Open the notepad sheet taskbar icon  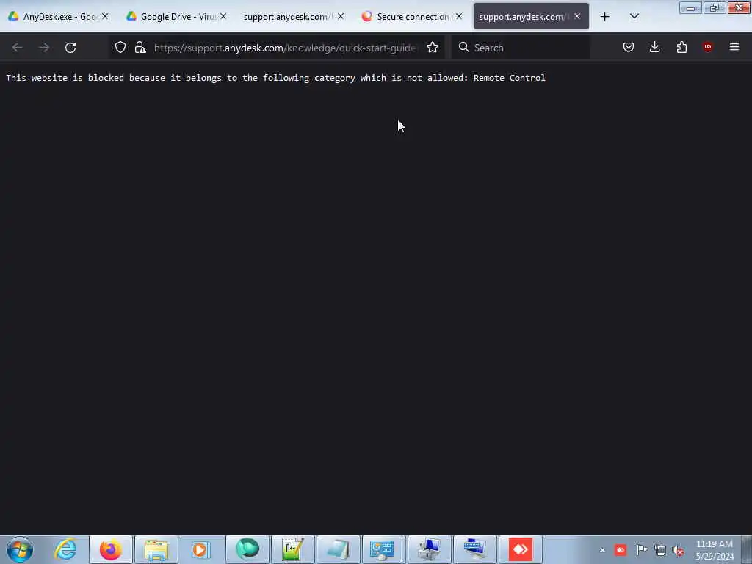[338, 549]
